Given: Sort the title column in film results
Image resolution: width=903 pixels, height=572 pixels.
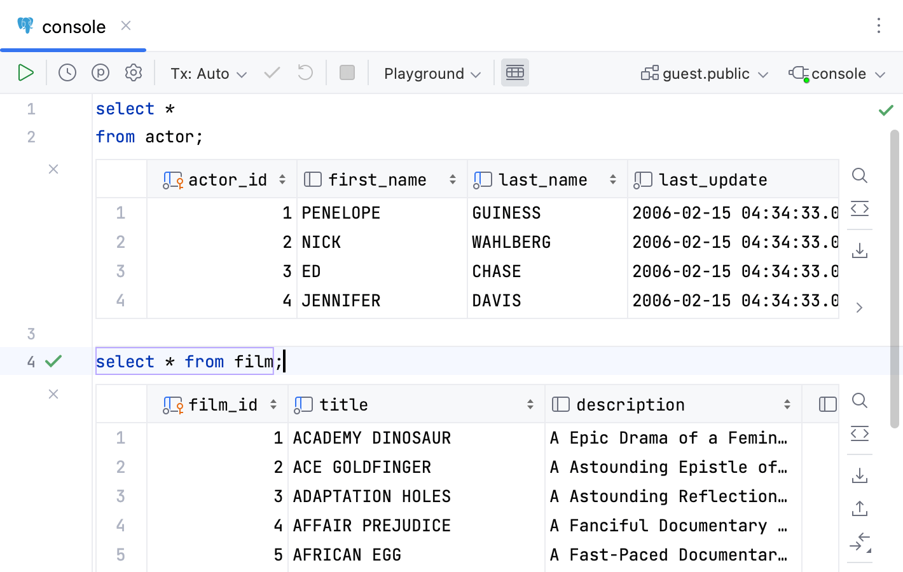Looking at the screenshot, I should pyautogui.click(x=531, y=404).
